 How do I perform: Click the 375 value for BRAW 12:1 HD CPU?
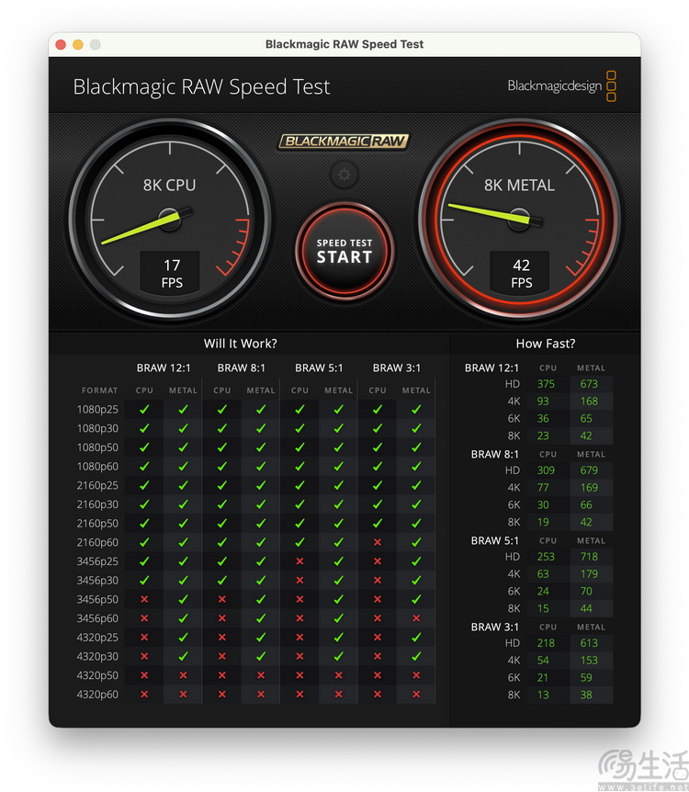click(546, 384)
